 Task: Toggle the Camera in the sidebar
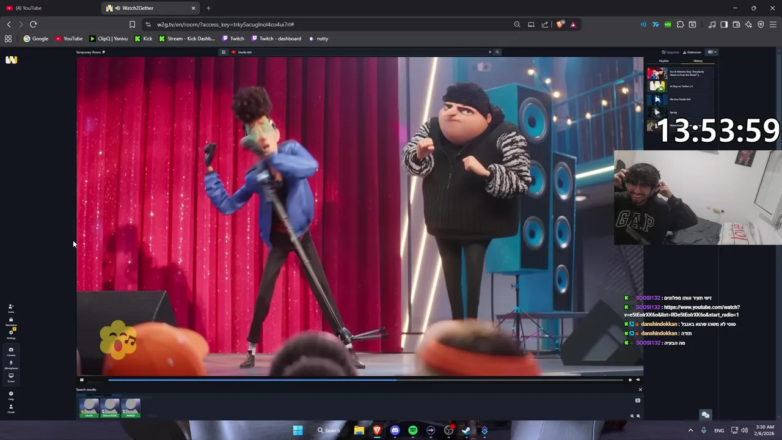click(11, 351)
